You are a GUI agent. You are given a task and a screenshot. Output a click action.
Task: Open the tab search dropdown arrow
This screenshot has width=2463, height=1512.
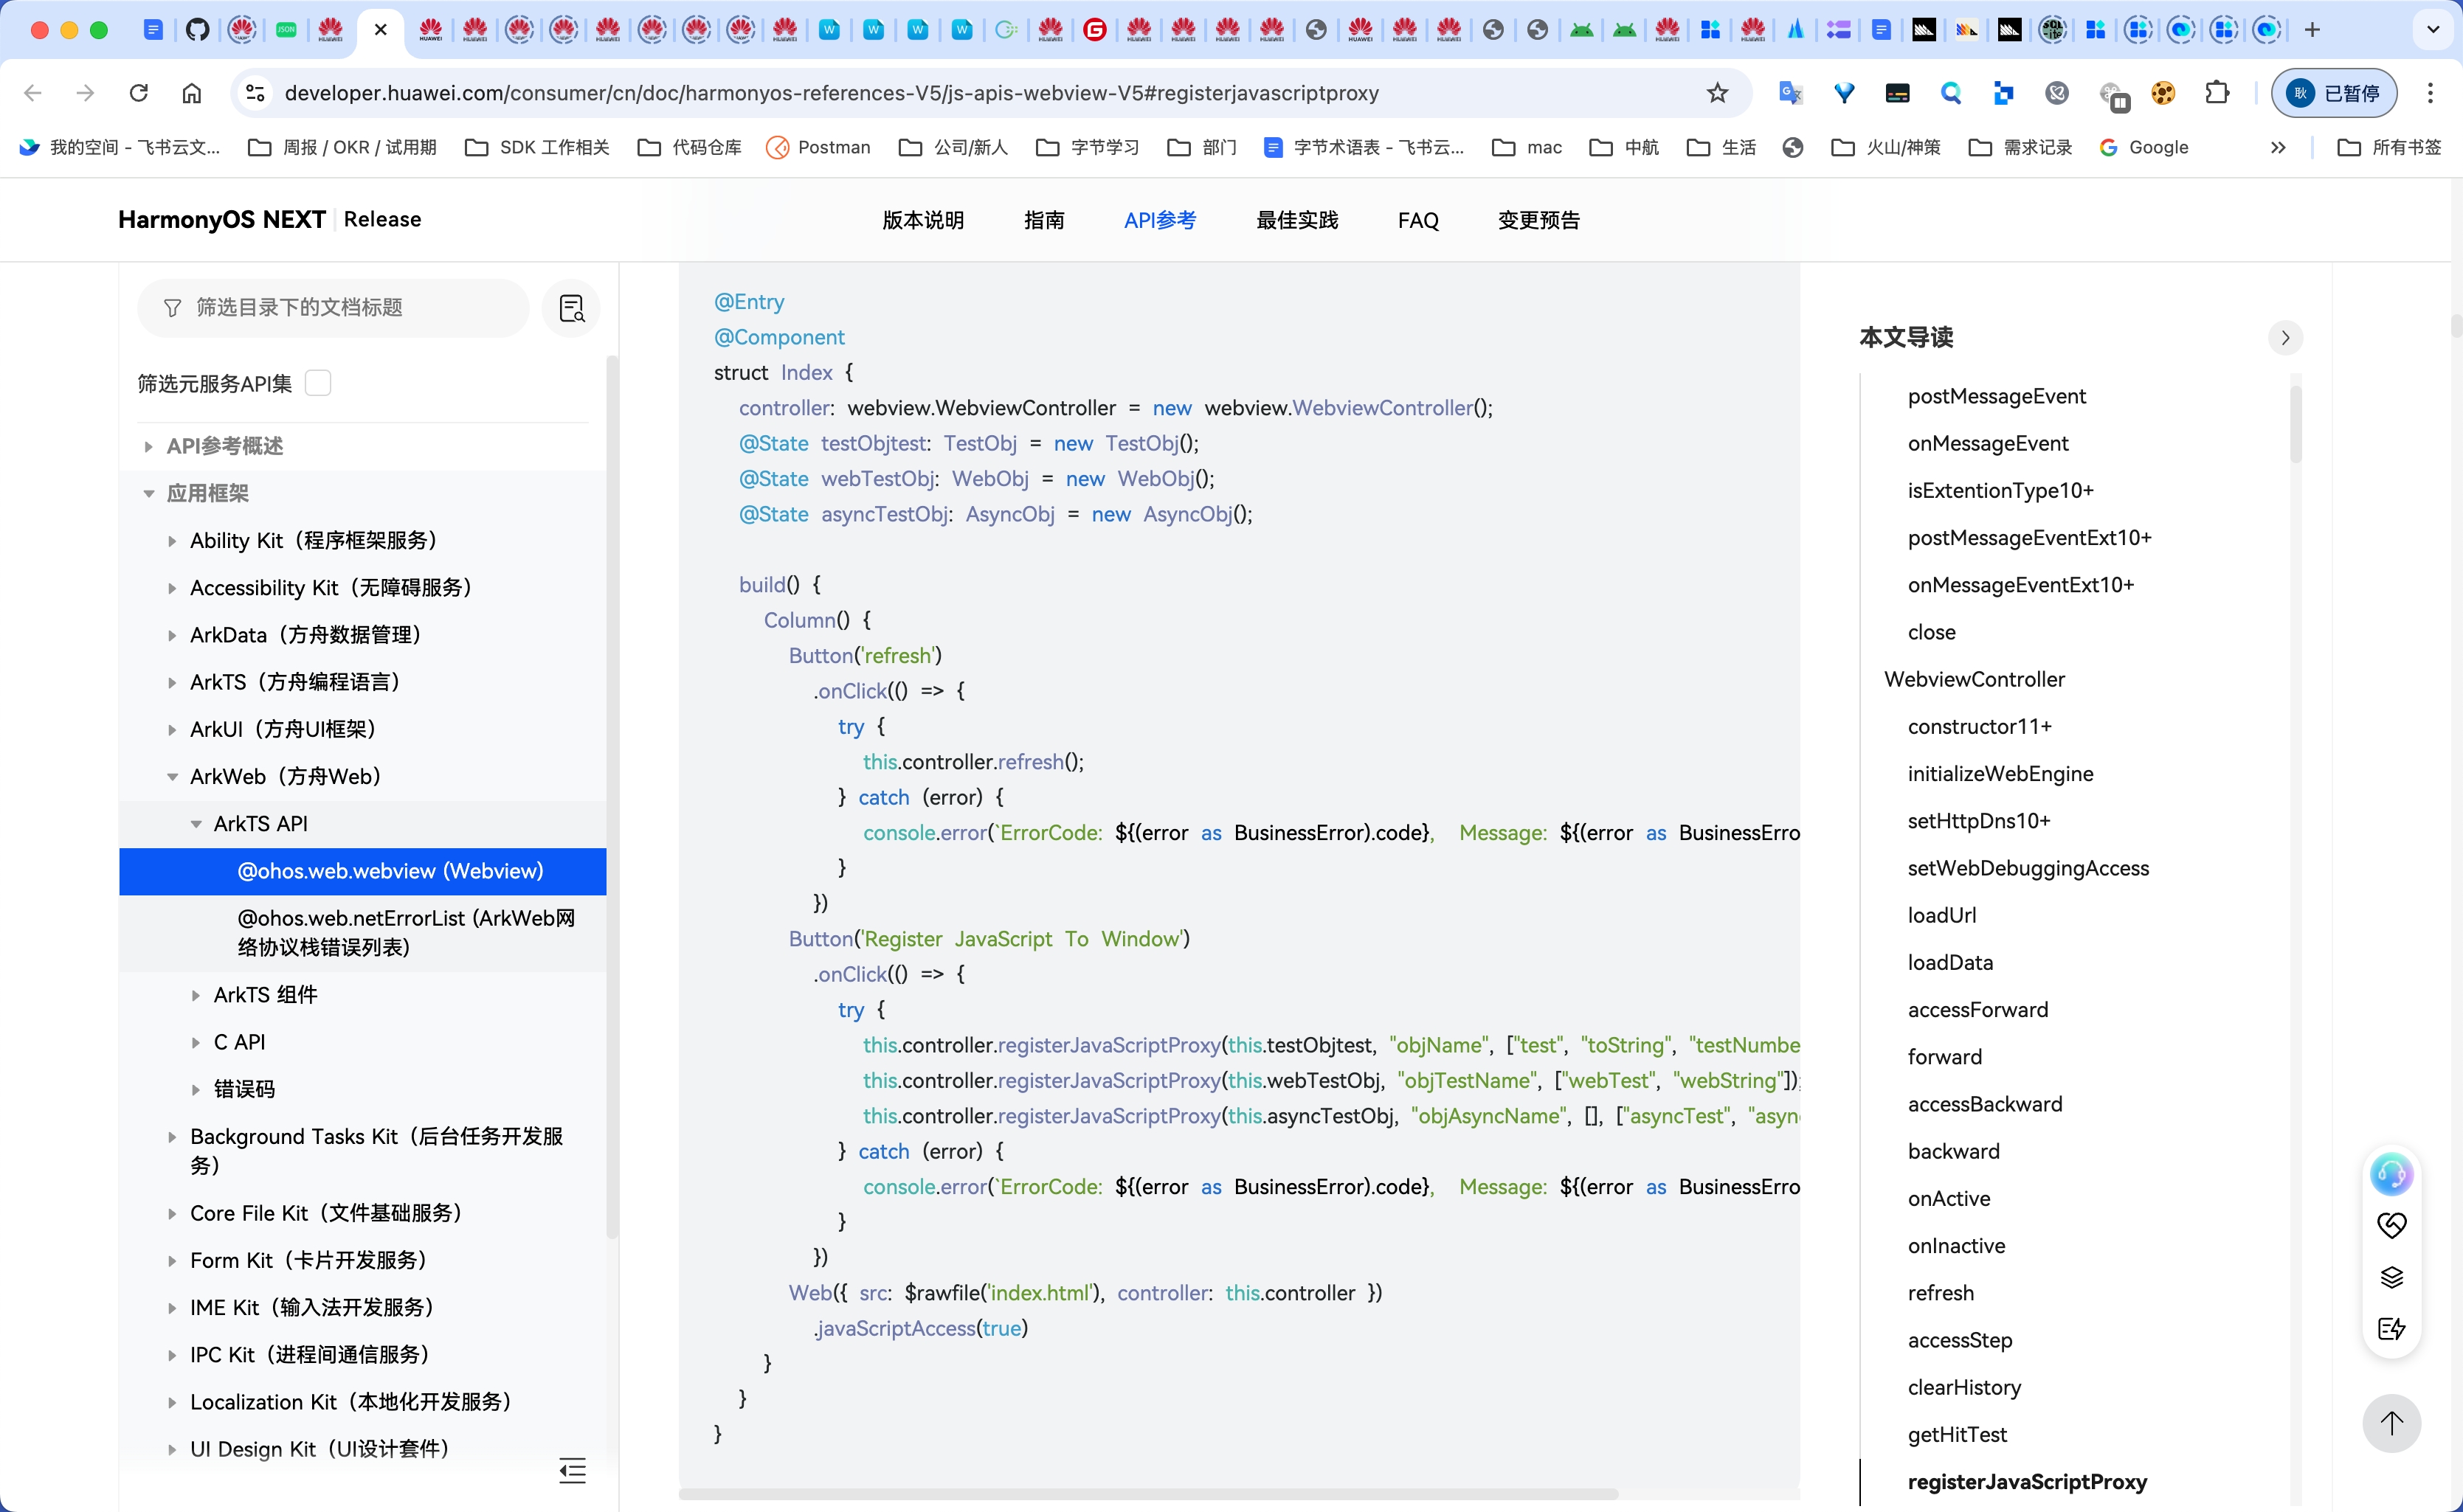click(2433, 30)
